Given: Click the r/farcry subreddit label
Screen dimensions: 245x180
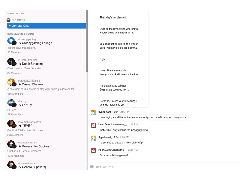Looking at the screenshot, I should (x=22, y=101).
